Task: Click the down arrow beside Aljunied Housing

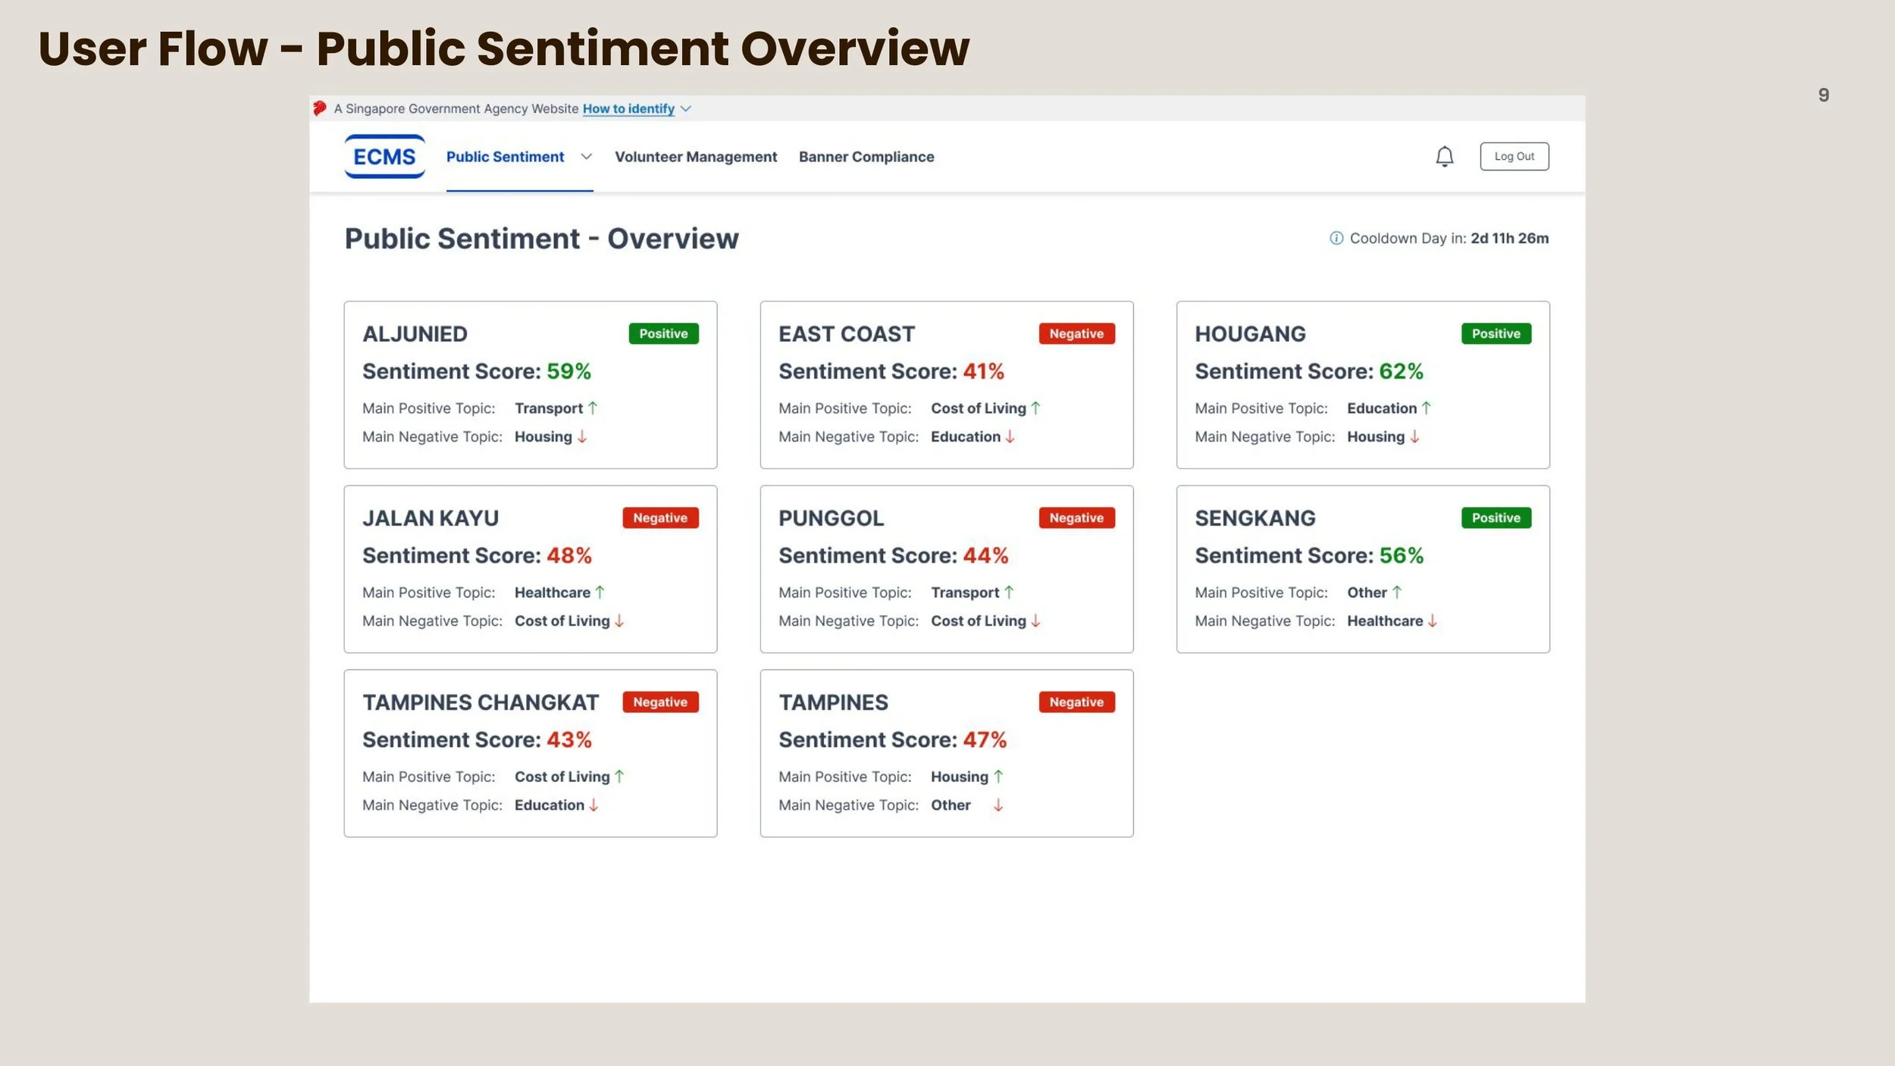Action: click(x=582, y=436)
